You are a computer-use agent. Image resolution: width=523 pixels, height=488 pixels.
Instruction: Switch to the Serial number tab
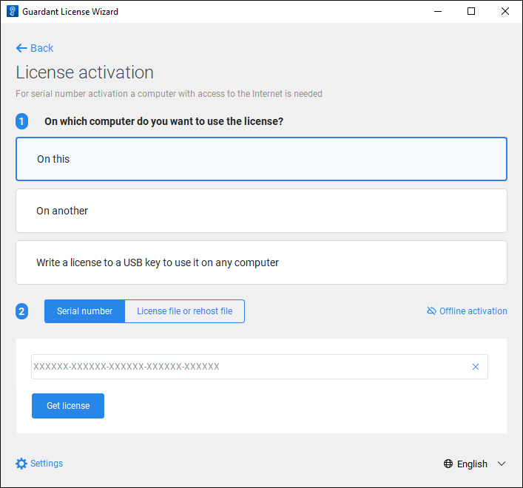click(x=85, y=311)
